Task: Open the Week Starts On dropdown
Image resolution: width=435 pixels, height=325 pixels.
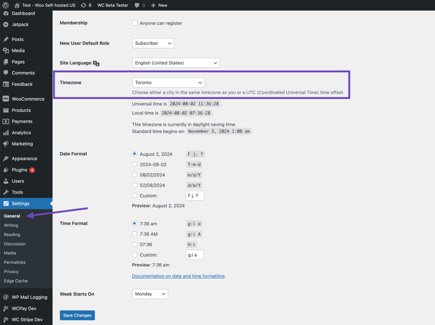Action: (x=150, y=294)
